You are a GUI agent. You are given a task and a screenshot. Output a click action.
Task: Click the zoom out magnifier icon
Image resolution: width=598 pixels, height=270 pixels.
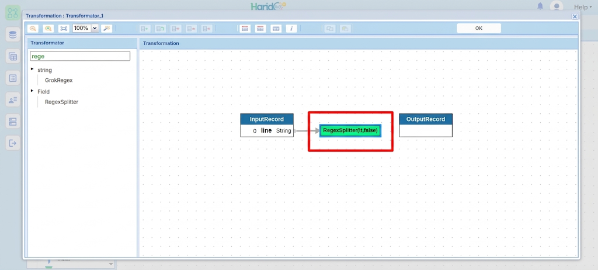pos(33,28)
